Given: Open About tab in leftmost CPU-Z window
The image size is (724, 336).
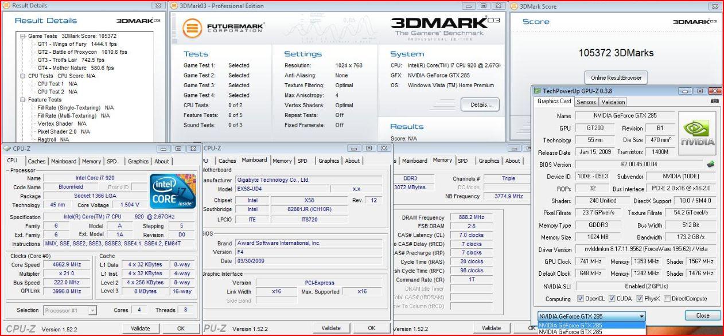Looking at the screenshot, I should (162, 162).
